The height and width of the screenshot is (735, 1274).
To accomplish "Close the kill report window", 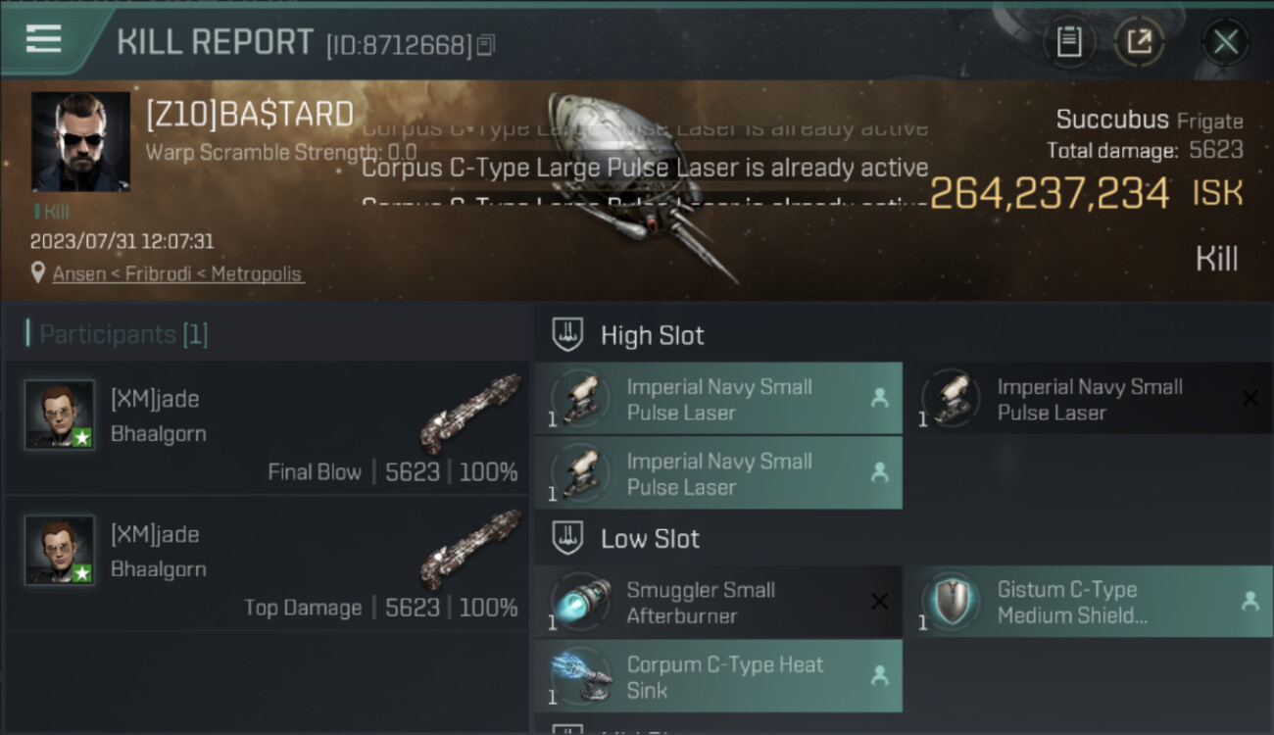I will pyautogui.click(x=1225, y=42).
